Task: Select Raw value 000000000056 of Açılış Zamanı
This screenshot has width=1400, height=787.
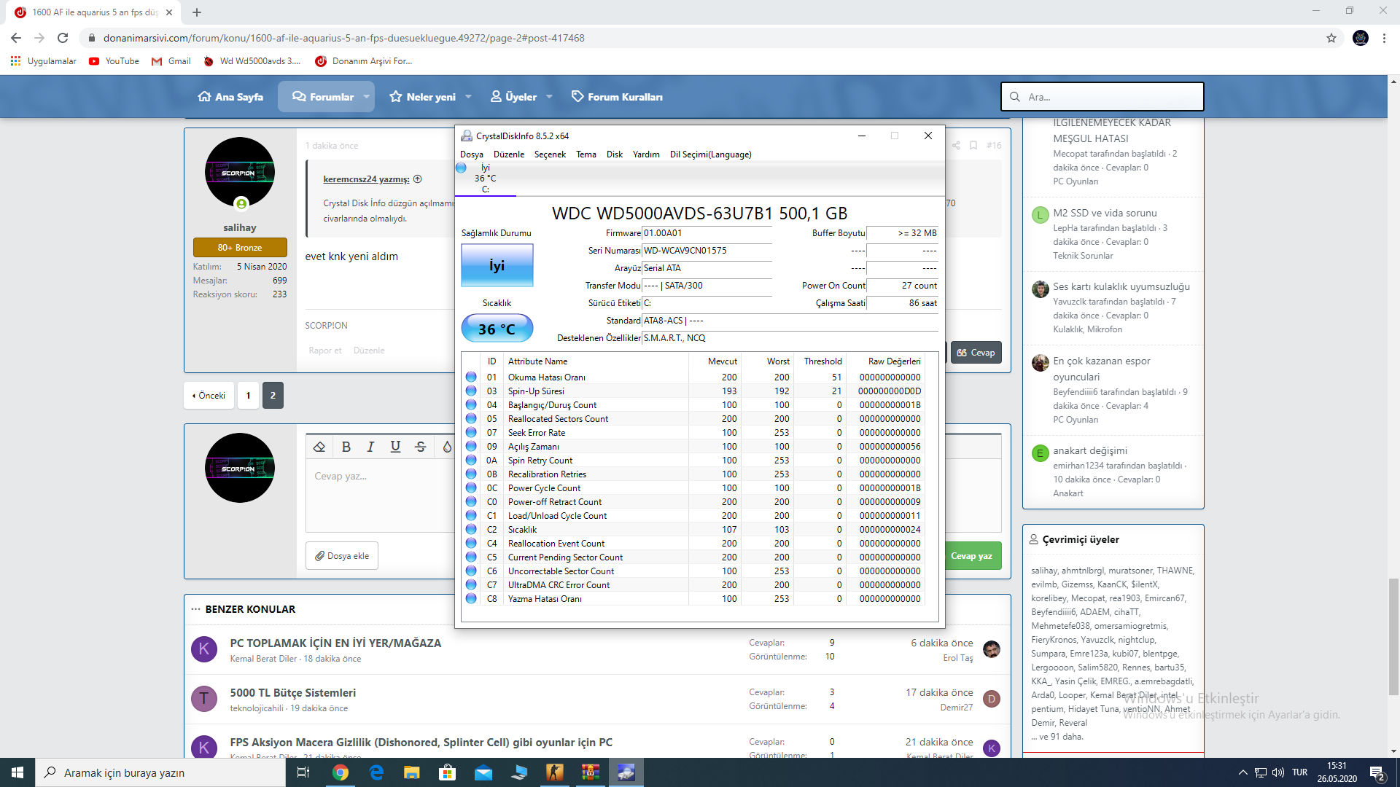Action: (890, 447)
